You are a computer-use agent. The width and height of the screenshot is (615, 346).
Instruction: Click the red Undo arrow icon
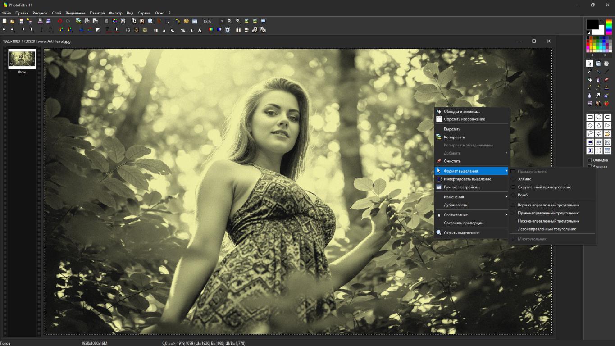[x=59, y=21]
